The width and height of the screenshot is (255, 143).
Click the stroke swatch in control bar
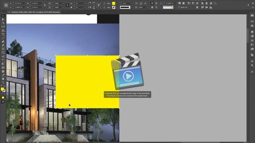point(114,7)
